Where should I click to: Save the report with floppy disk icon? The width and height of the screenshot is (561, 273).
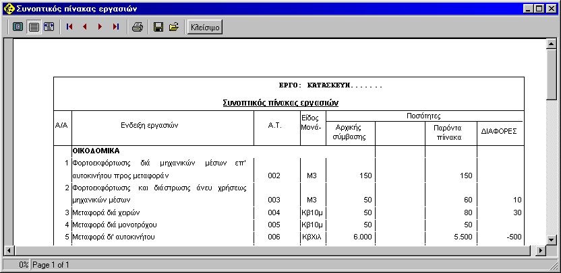158,27
